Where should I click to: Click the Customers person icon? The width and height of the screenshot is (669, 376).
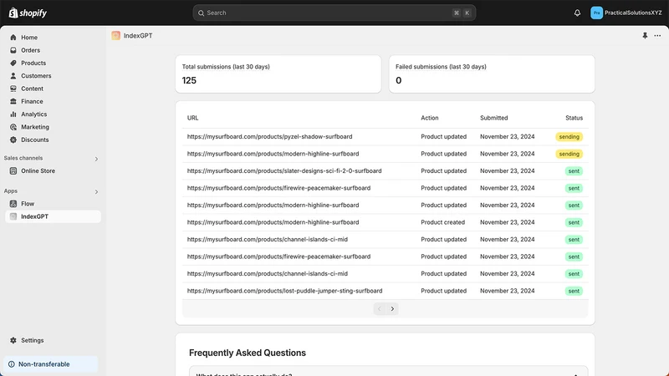point(13,76)
